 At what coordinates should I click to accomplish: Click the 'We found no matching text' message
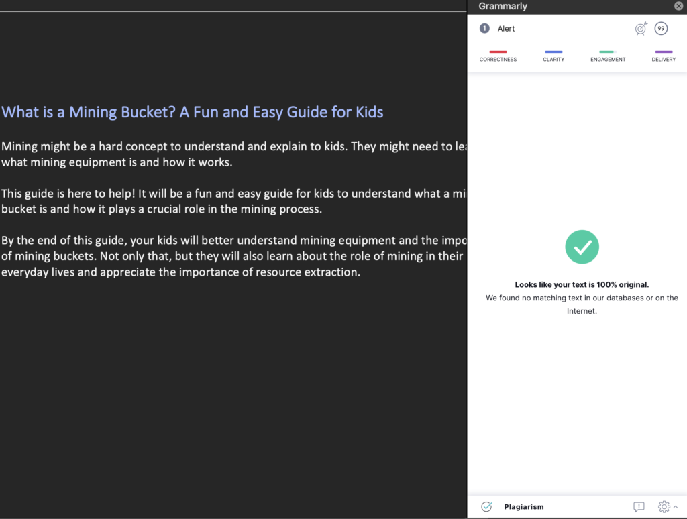582,304
